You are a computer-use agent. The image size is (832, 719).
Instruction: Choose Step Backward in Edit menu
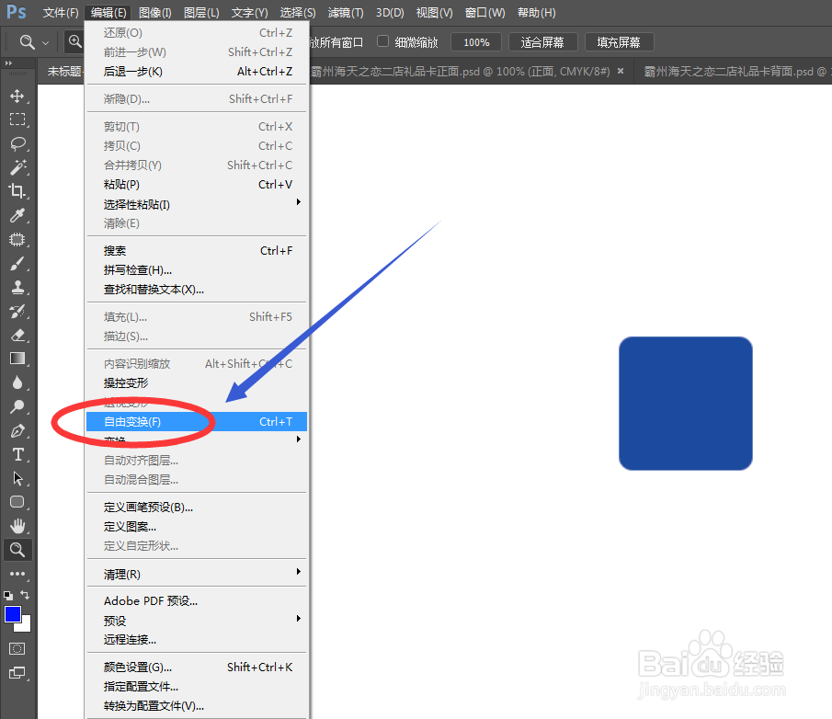(197, 71)
